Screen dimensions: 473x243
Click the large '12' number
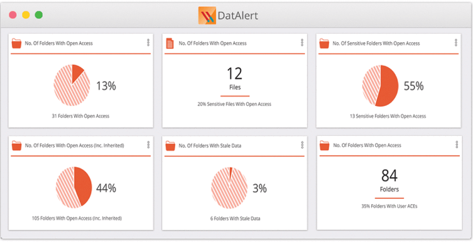click(235, 73)
